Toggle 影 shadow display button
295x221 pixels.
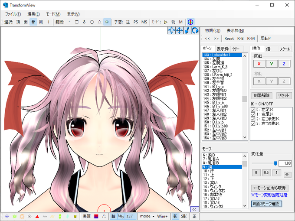[175, 216]
